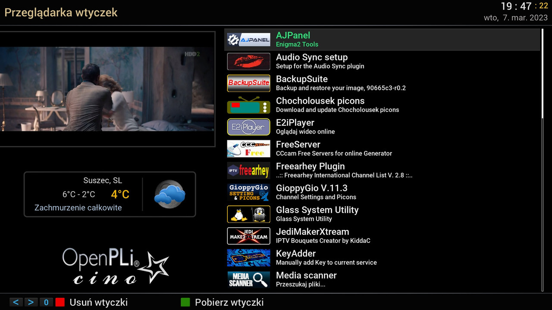Click the OpenPLi cino logo
552x310 pixels.
coord(116,266)
